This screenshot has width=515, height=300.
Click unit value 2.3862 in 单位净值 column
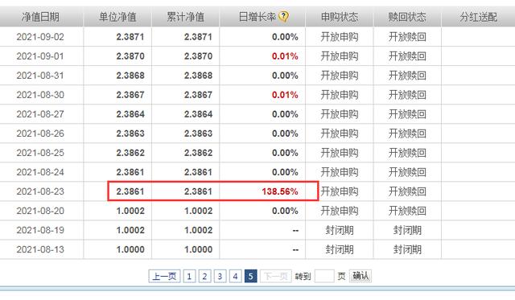(130, 153)
